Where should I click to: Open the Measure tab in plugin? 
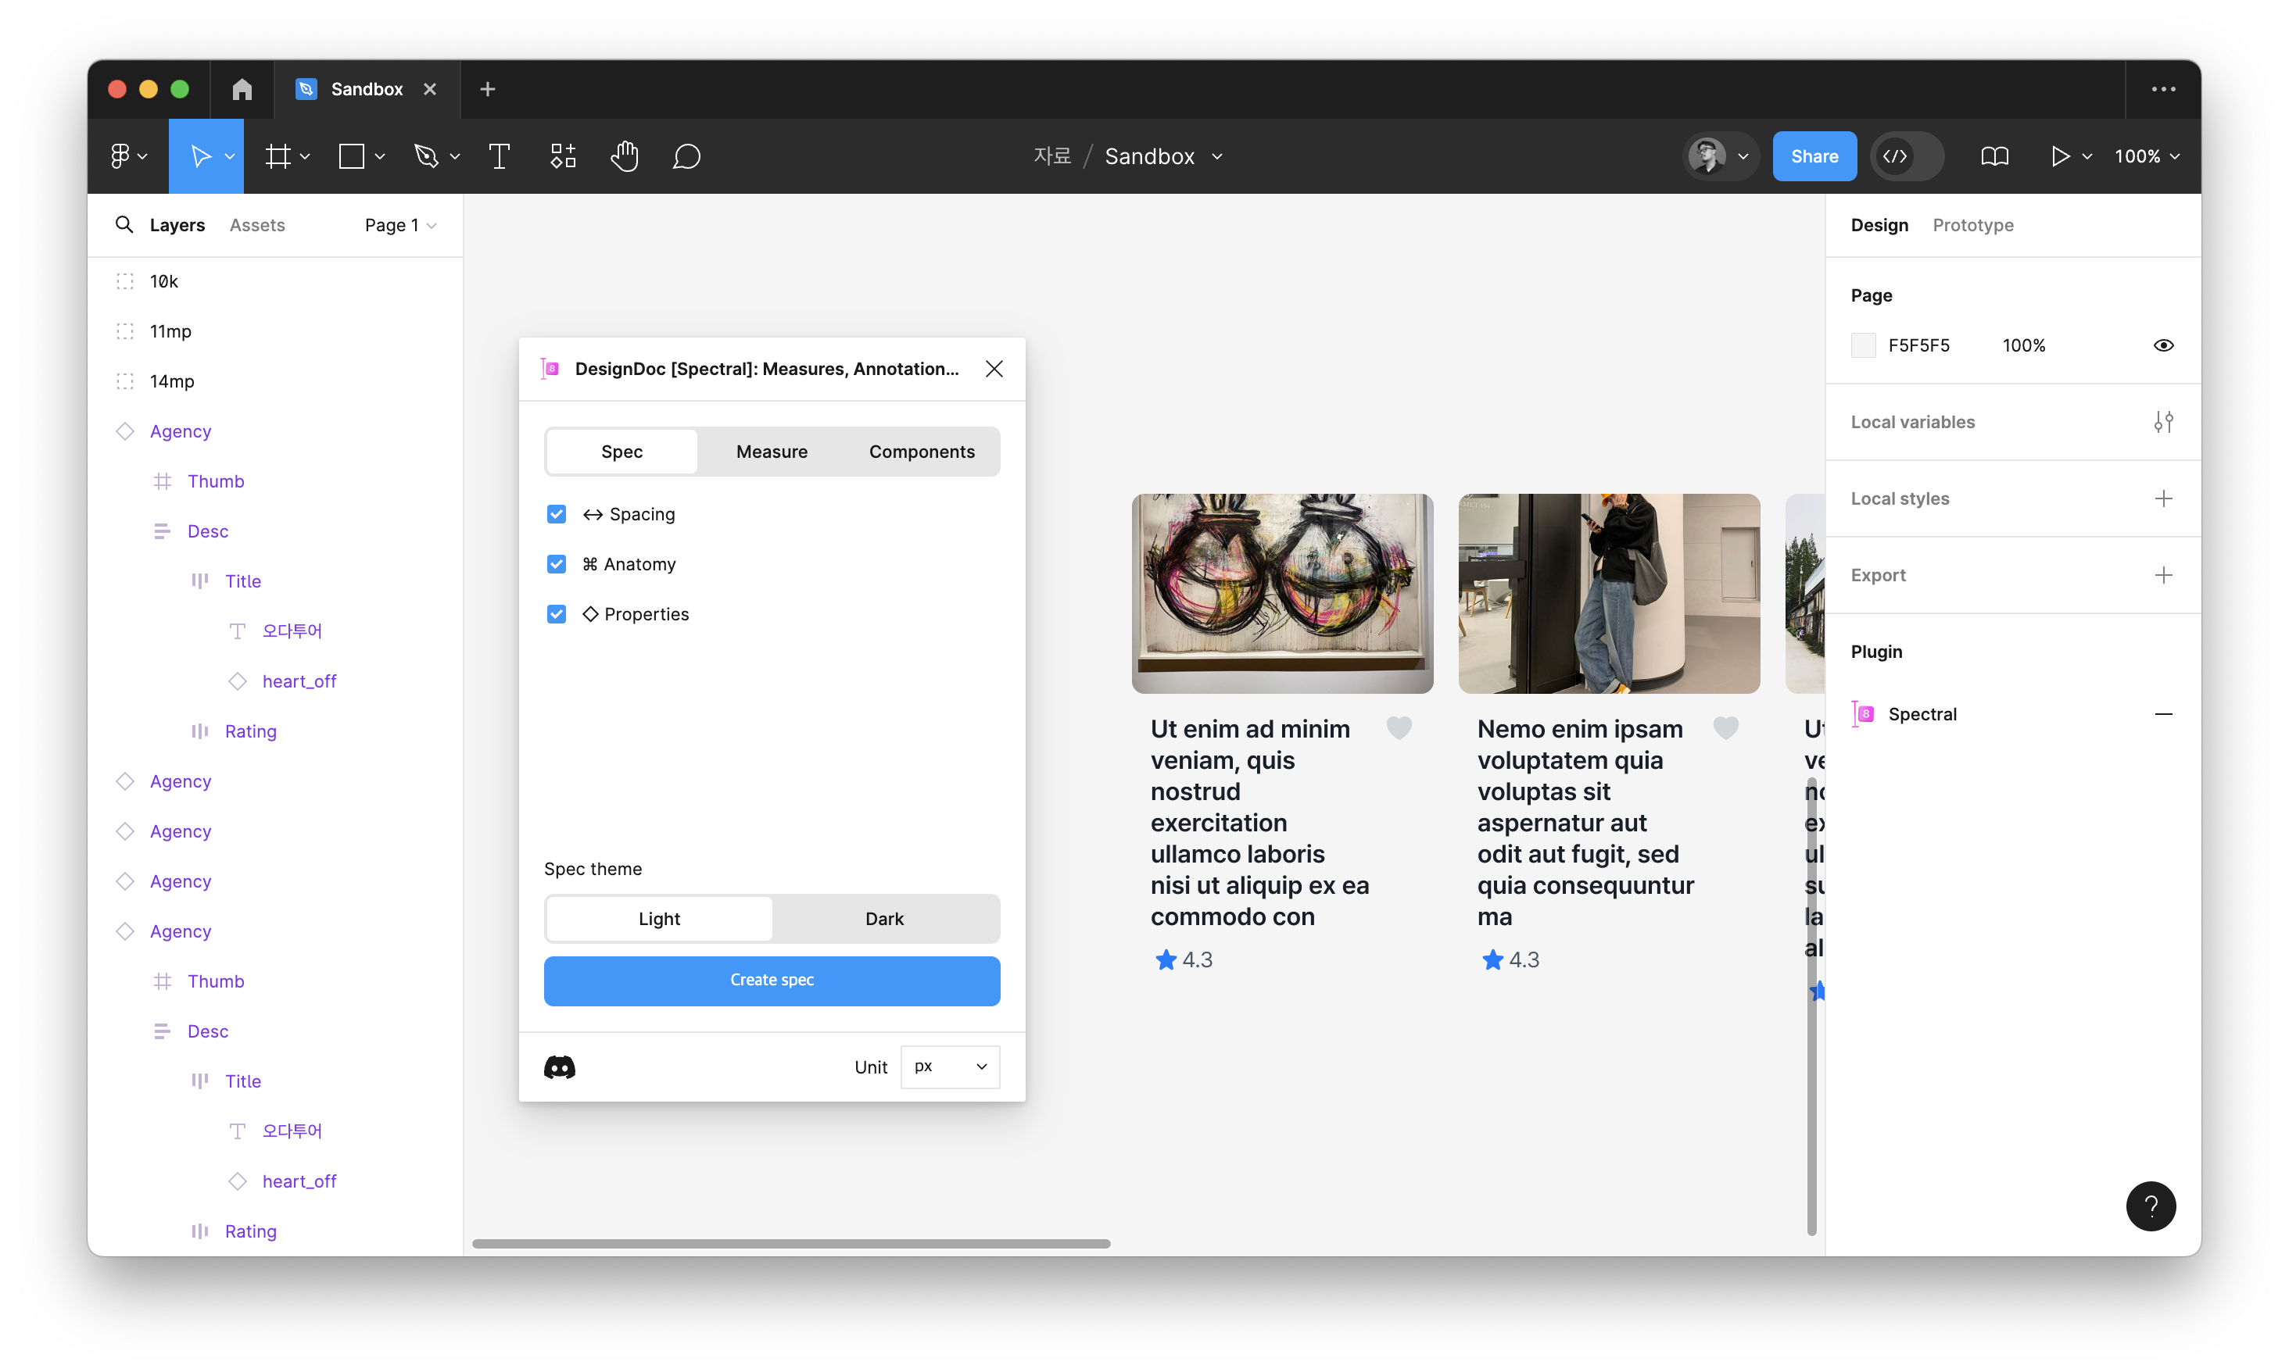tap(772, 451)
